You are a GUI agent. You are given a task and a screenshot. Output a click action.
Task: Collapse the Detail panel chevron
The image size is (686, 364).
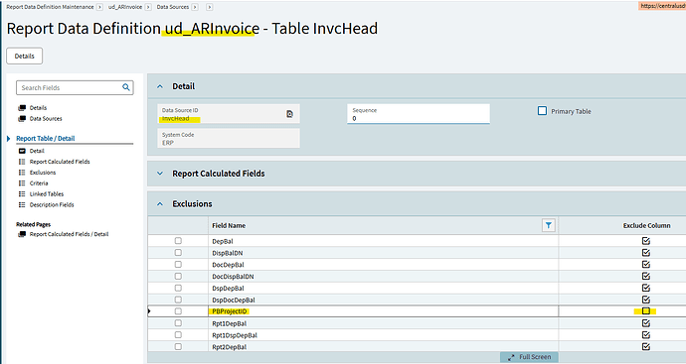click(160, 86)
